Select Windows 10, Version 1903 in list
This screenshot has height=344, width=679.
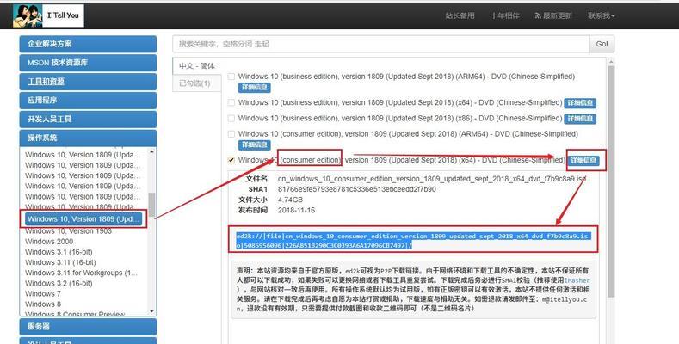click(x=68, y=231)
